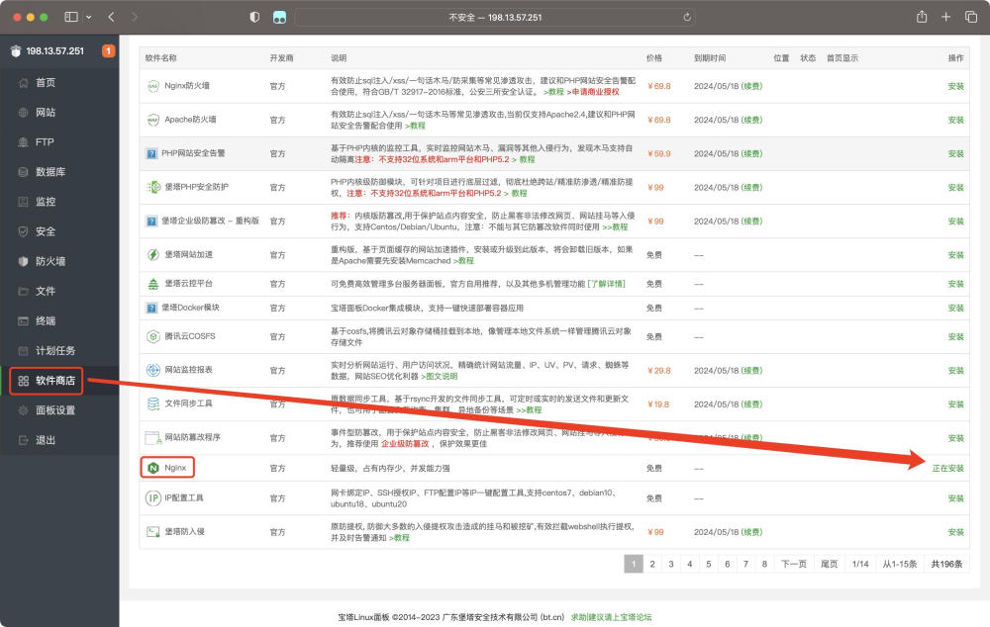The image size is (990, 627).
Task: Click the 网站监控报表 globe icon
Action: pos(152,370)
